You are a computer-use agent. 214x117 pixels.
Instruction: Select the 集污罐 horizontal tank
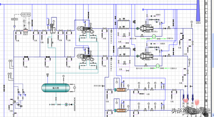click(56, 88)
